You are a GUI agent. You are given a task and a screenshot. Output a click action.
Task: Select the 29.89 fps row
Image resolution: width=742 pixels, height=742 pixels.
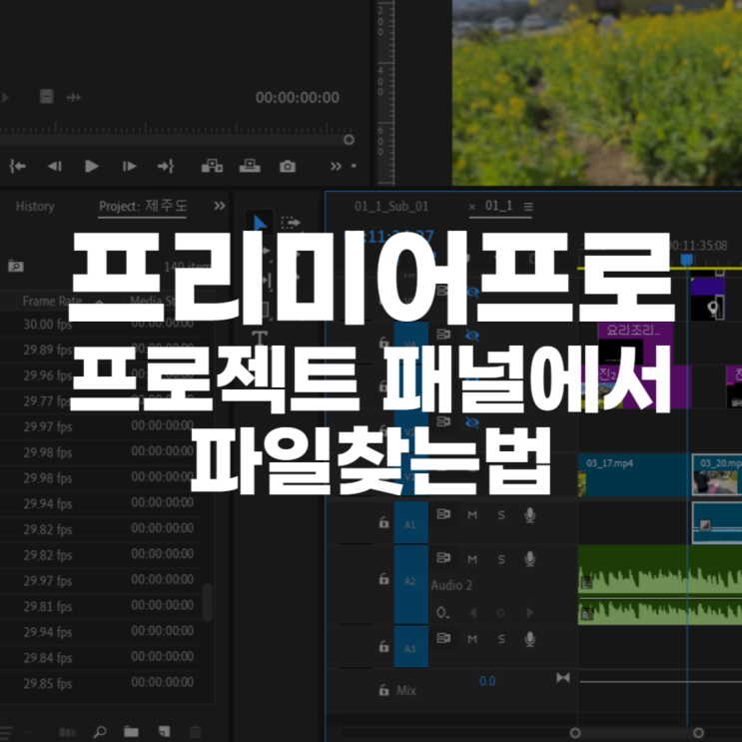point(101,350)
